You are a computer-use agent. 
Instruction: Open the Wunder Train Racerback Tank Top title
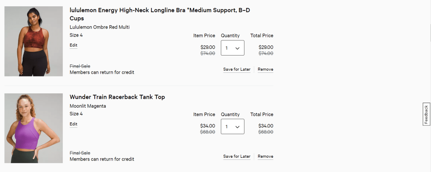[x=117, y=97]
